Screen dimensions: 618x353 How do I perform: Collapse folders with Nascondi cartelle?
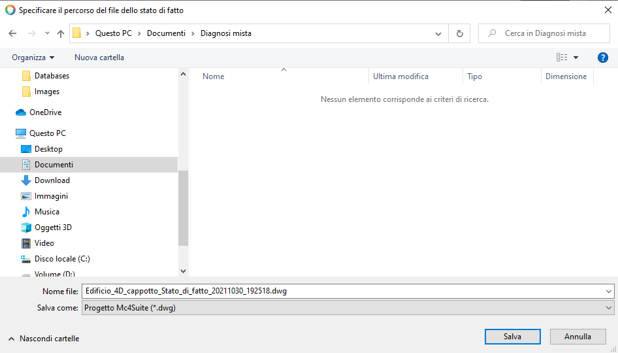point(43,339)
